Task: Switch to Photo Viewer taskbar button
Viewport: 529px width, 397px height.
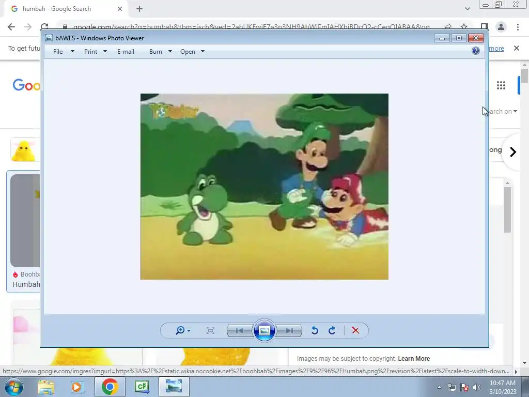Action: [x=174, y=387]
